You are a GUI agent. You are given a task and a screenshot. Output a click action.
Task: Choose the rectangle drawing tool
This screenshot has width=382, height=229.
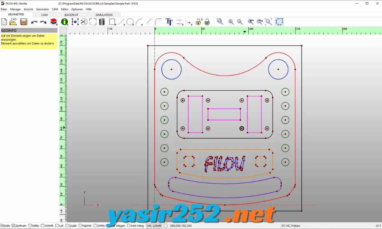pyautogui.click(x=112, y=22)
